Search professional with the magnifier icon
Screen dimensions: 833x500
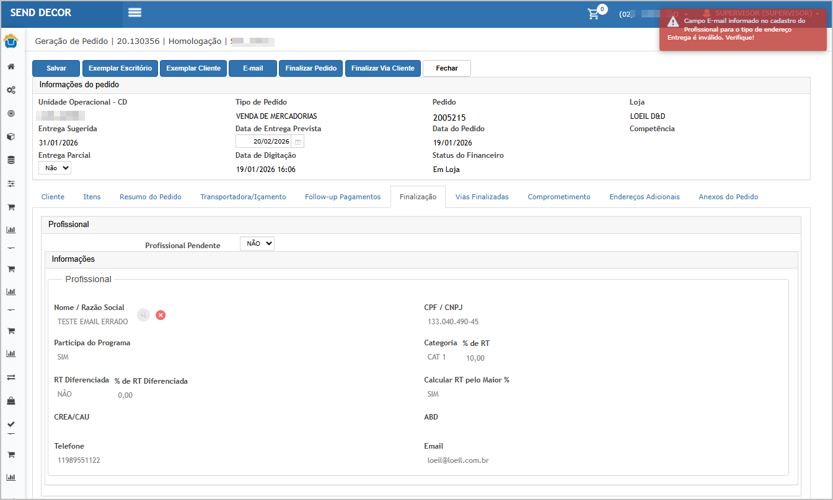[144, 315]
